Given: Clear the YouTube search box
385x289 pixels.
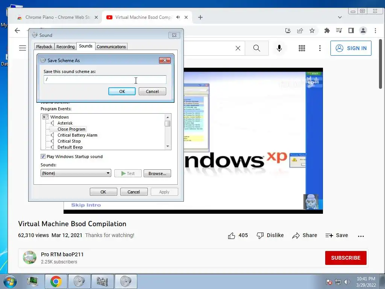Looking at the screenshot, I should point(238,48).
